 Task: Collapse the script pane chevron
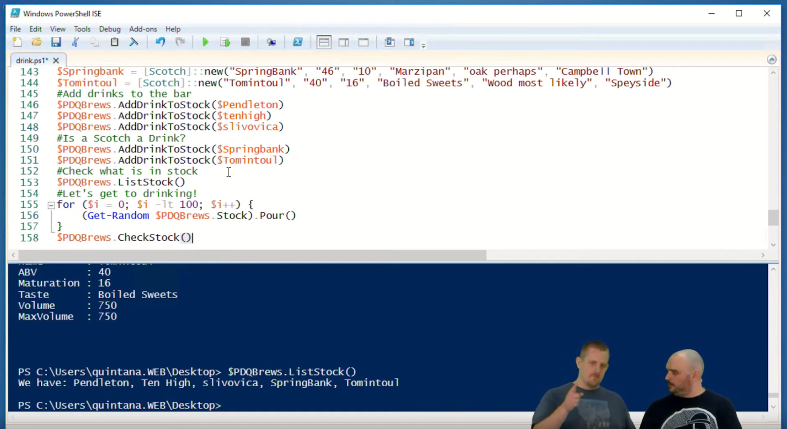coord(772,59)
